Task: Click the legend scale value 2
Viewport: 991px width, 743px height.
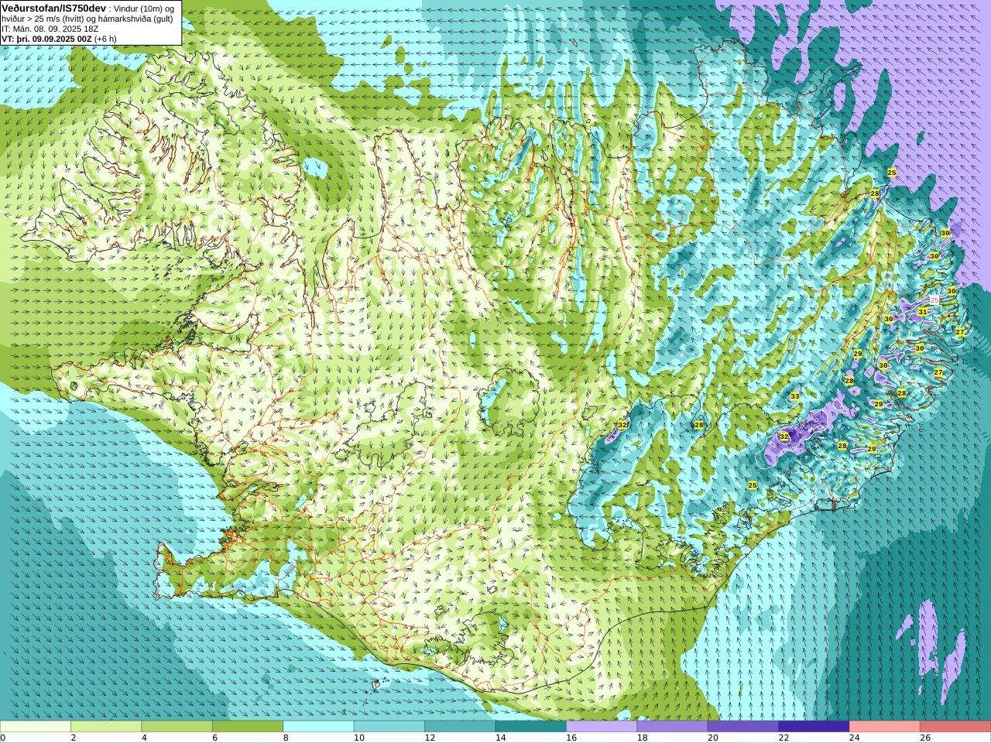Action: 74,738
